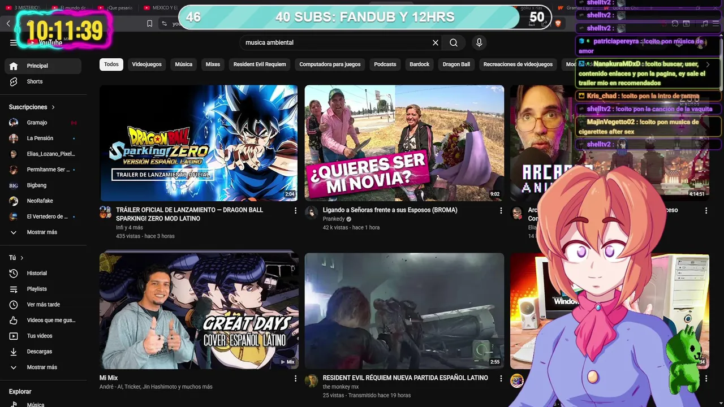This screenshot has height=407, width=724.
Task: Open La Pensión subscription channel
Action: coord(43,138)
